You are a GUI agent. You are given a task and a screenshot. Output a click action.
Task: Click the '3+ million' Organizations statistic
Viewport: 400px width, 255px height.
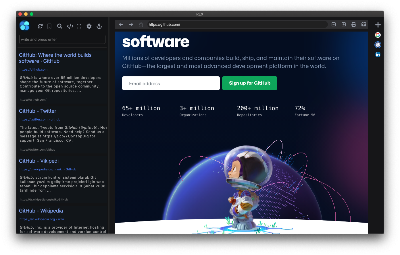tap(197, 108)
